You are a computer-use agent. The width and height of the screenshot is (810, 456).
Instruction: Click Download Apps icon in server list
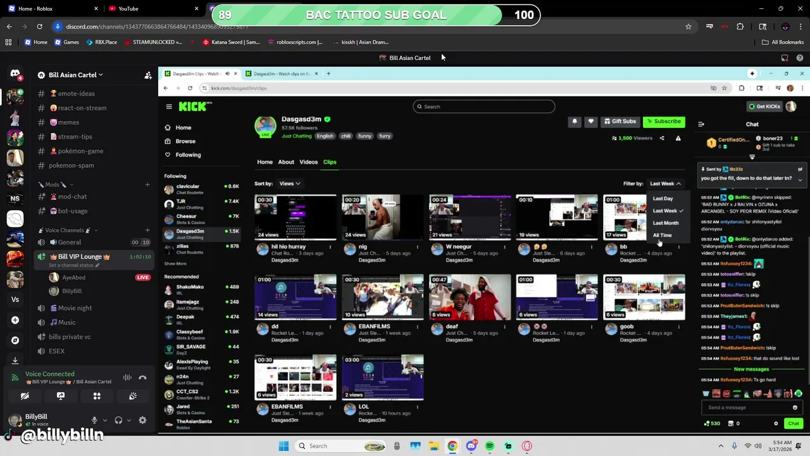point(15,360)
